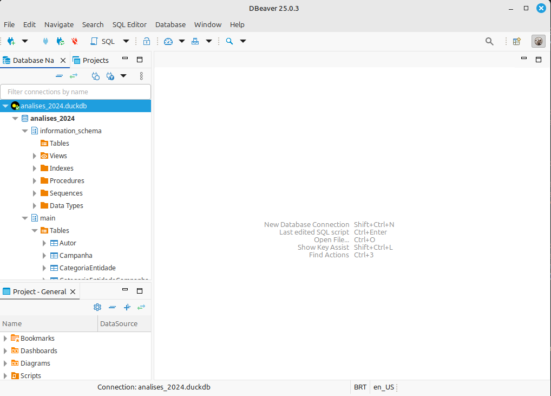Toggle Link with Editor in Database Navigator

pos(74,76)
